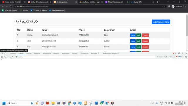Open the microphone tray icon
Viewport: 188px width, 106px height.
point(157,103)
